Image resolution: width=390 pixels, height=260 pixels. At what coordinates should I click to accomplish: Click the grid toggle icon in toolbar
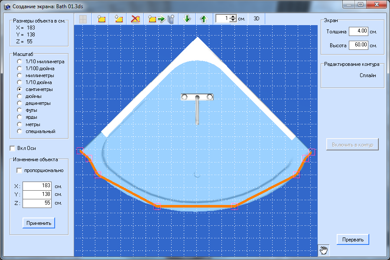point(82,19)
